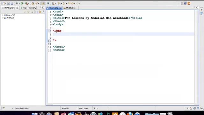Place cursor on empty line 8

(x=123, y=34)
